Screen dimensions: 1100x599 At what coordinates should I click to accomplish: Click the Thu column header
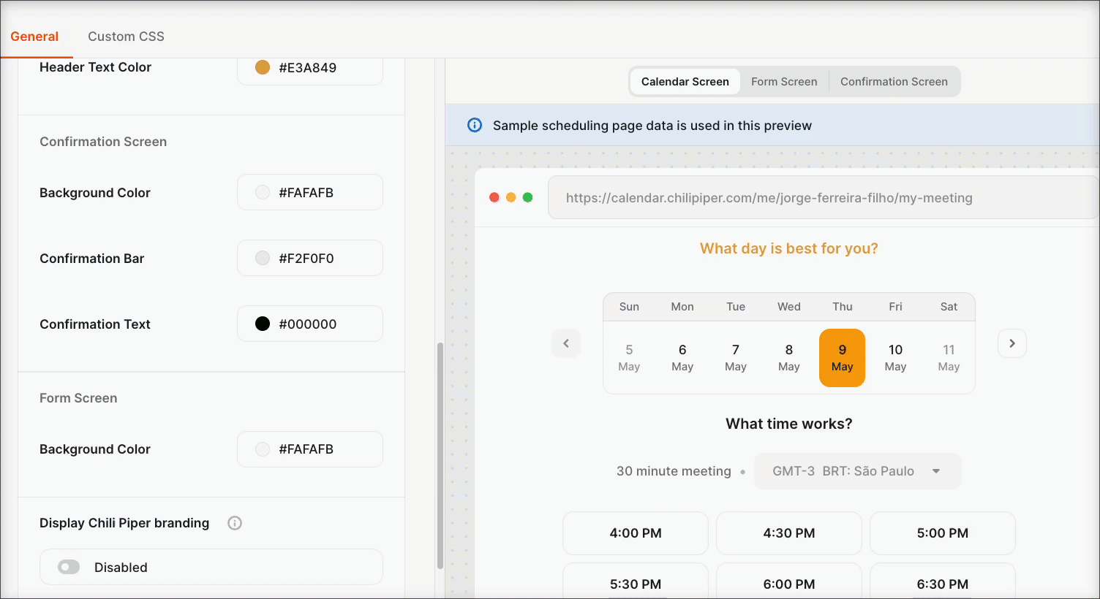(843, 307)
